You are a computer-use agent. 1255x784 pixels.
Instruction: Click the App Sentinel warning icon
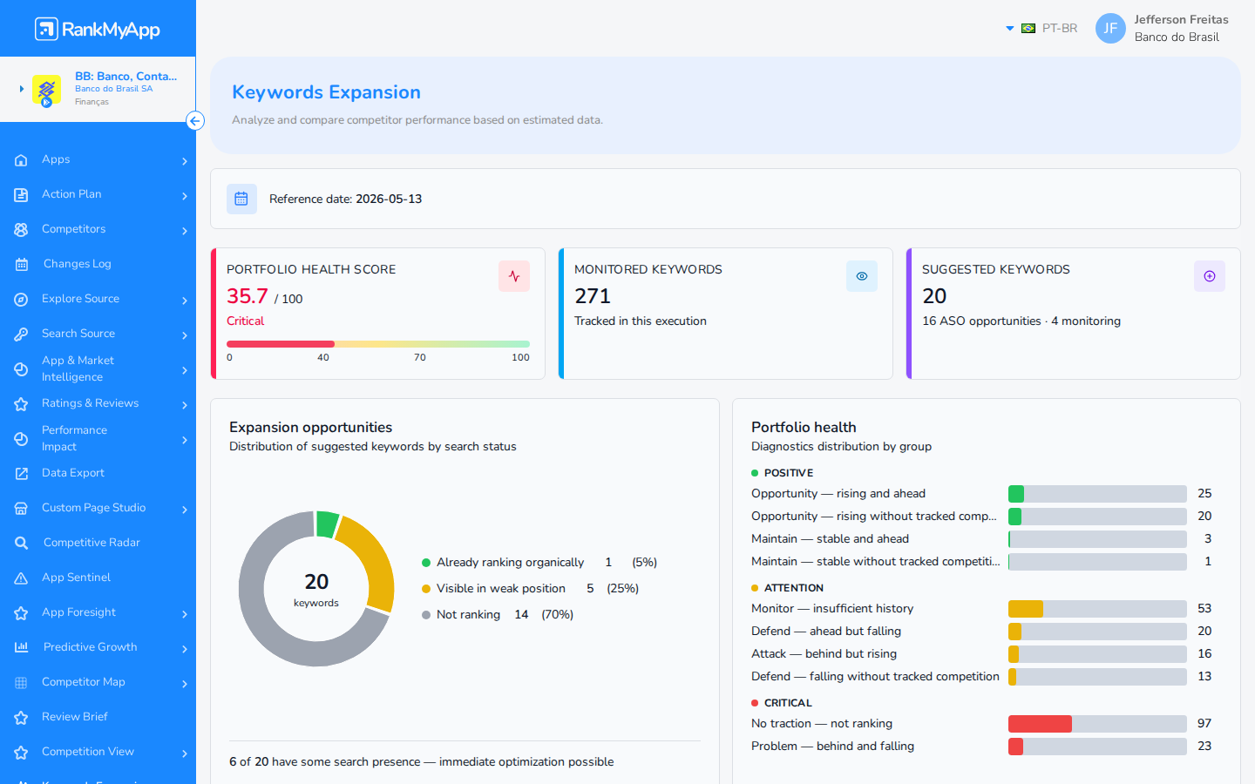[x=21, y=578]
